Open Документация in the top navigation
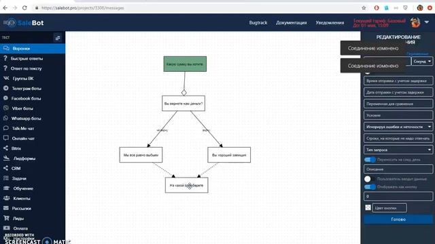Image resolution: width=435 pixels, height=244 pixels. [x=292, y=22]
